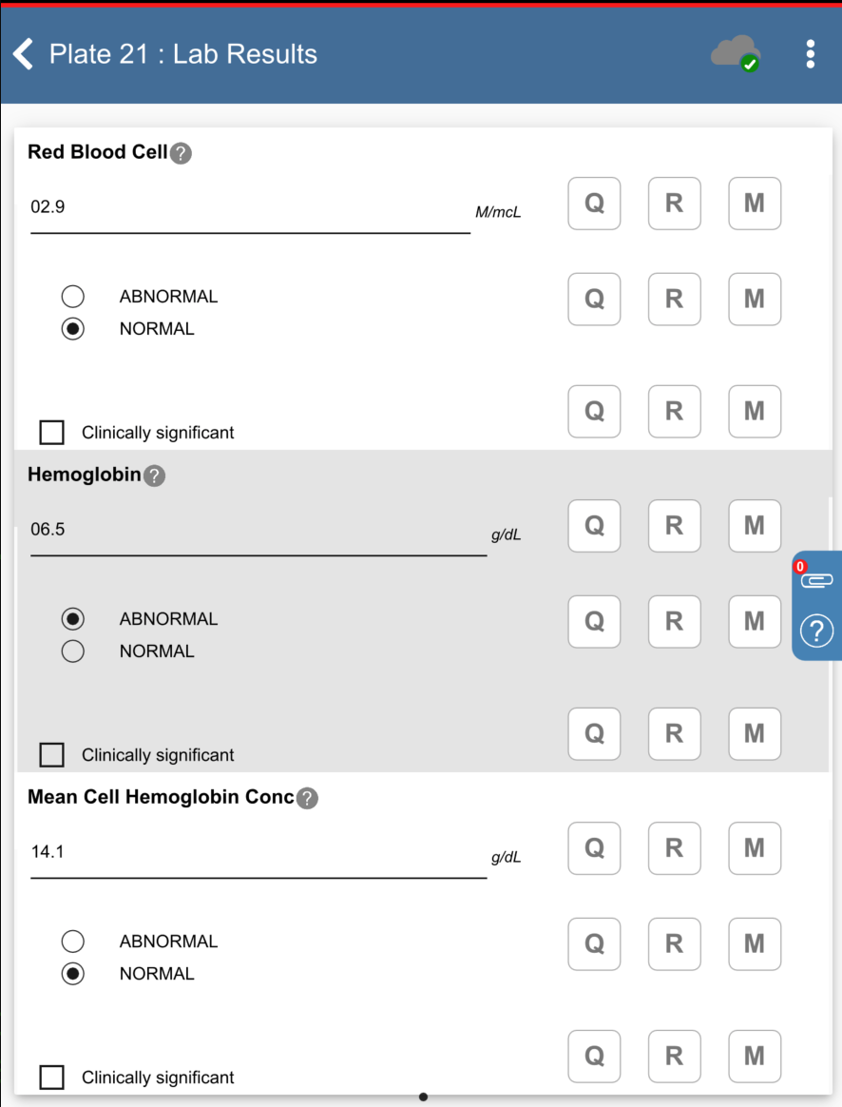The width and height of the screenshot is (842, 1107).
Task: Click the side panel help question icon
Action: [817, 630]
